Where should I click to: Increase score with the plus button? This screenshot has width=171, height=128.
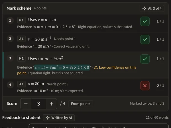[x=52, y=104]
